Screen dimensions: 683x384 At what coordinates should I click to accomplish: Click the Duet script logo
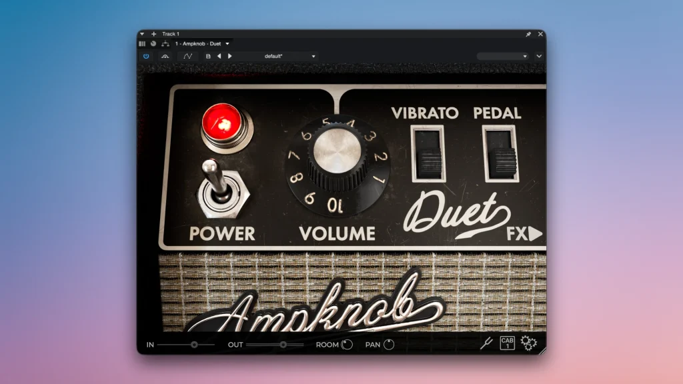point(458,215)
